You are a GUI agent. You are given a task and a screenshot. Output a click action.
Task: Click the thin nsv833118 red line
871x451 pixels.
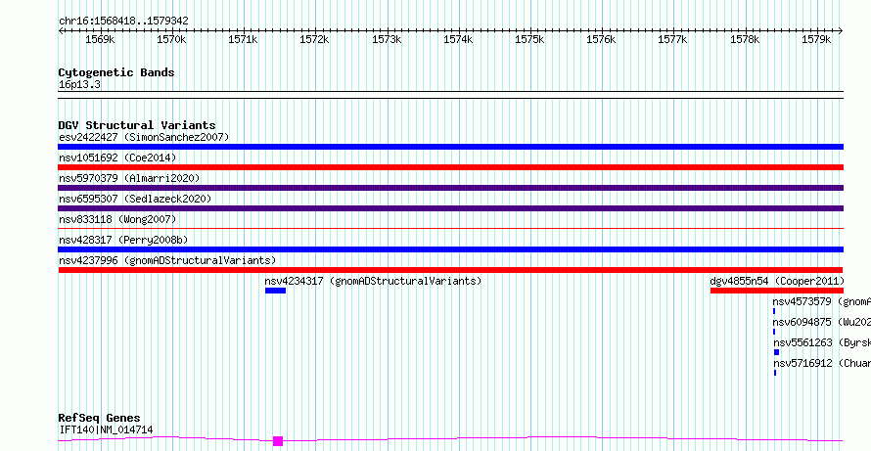tap(450, 228)
